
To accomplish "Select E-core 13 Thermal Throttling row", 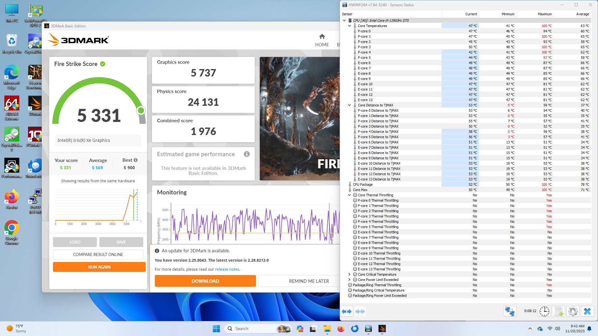I will [x=466, y=269].
